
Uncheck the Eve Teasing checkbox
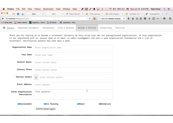click(x=45, y=104)
